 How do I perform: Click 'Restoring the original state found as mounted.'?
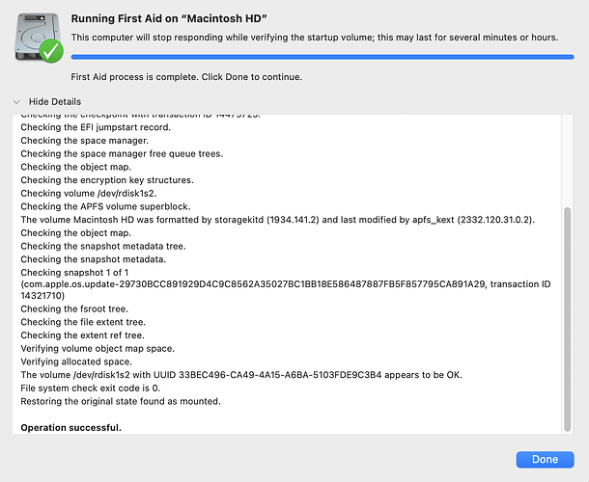pos(121,401)
